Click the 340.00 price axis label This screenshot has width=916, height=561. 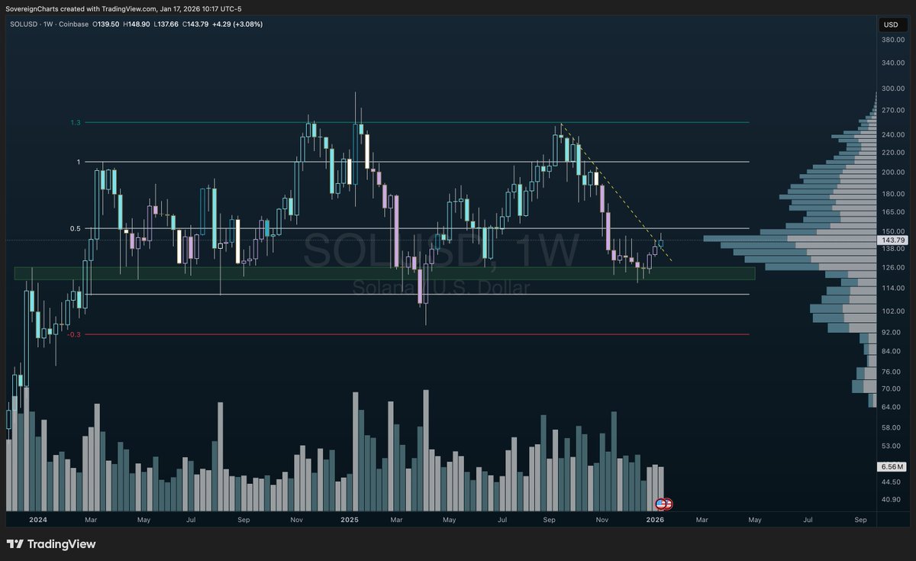[x=892, y=63]
